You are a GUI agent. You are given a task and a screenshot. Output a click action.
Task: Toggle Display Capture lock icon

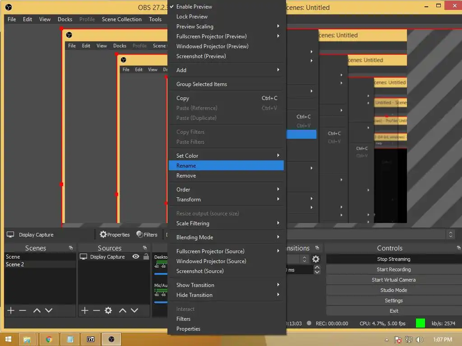tap(146, 256)
